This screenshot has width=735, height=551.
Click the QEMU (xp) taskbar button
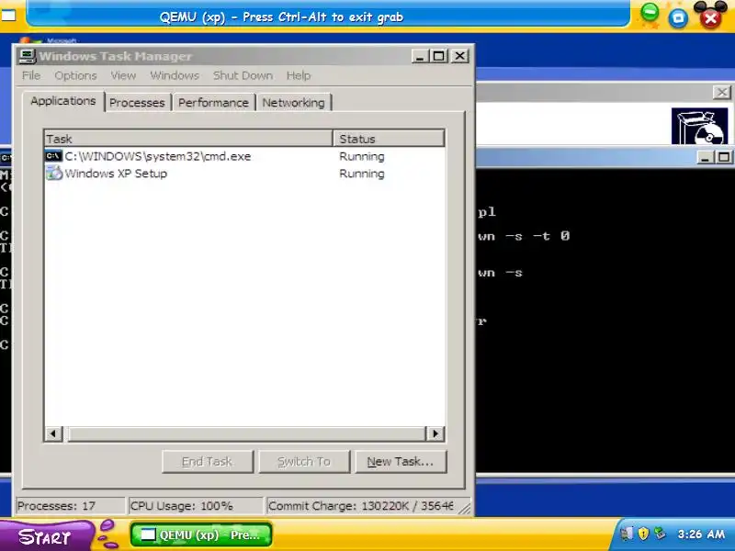click(x=201, y=535)
